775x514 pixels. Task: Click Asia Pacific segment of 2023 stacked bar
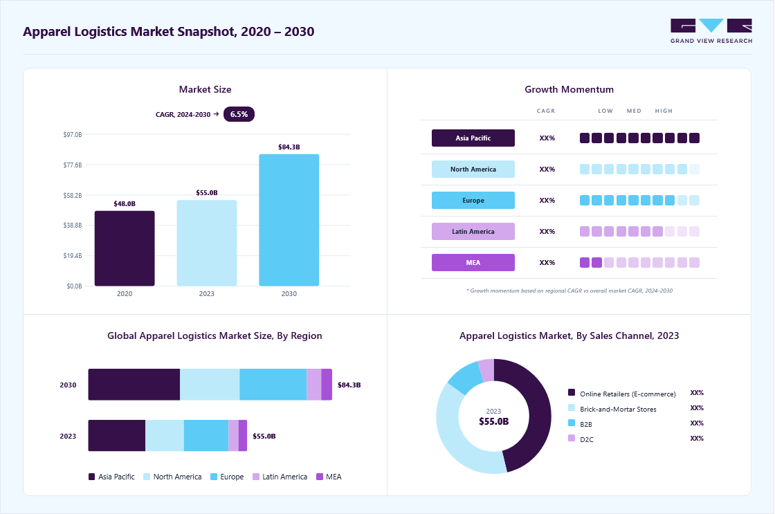(117, 435)
